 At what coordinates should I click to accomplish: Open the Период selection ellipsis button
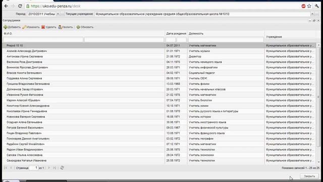coord(63,14)
